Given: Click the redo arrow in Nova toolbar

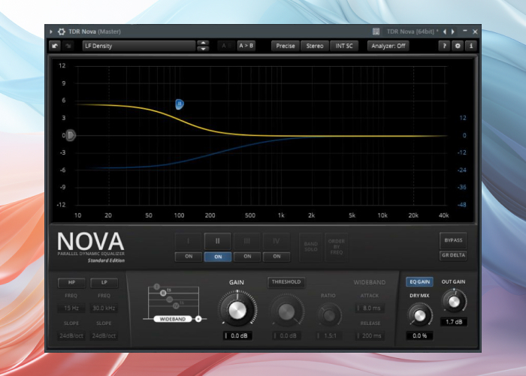Looking at the screenshot, I should (68, 46).
